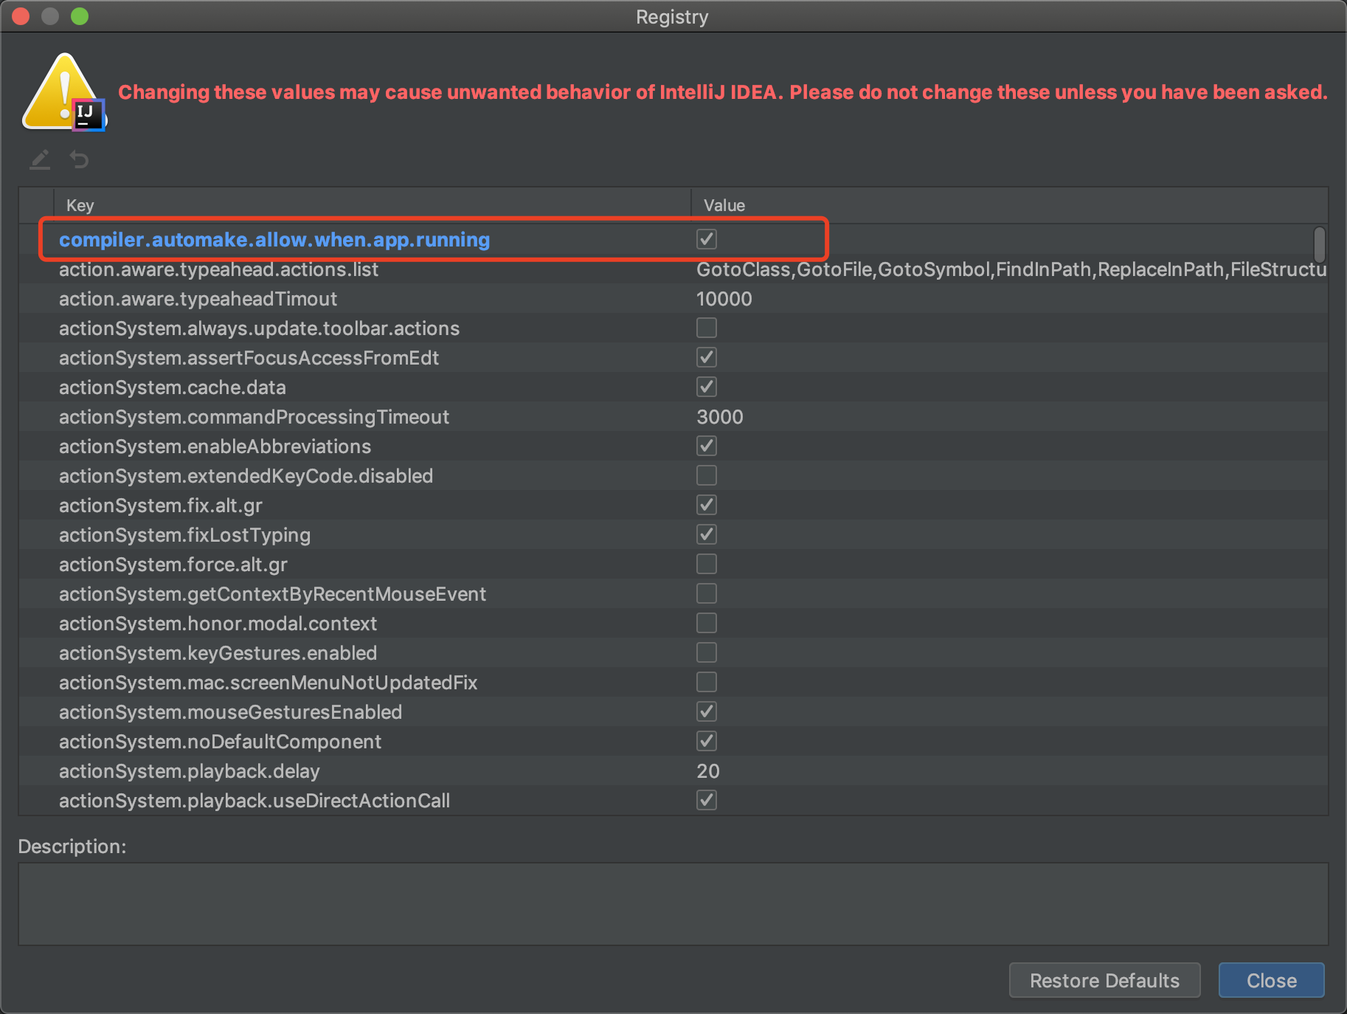Viewport: 1347px width, 1014px height.
Task: Click the 3000 value cell
Action: pos(720,417)
